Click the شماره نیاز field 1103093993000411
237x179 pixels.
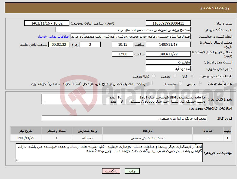click(168, 23)
